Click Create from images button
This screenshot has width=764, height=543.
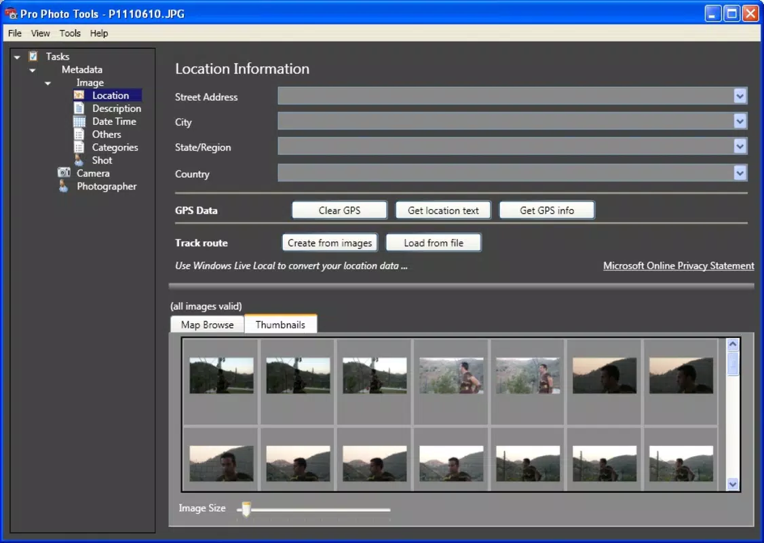(x=330, y=243)
